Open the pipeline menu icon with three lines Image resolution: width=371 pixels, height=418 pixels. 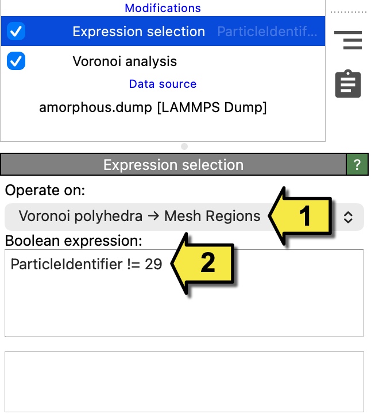(348, 40)
